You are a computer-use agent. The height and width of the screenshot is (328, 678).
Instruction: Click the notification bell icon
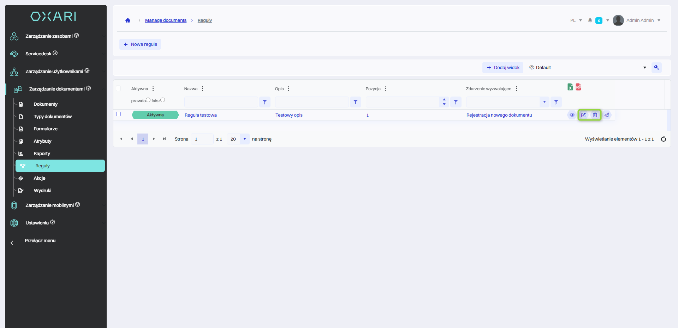tap(590, 20)
